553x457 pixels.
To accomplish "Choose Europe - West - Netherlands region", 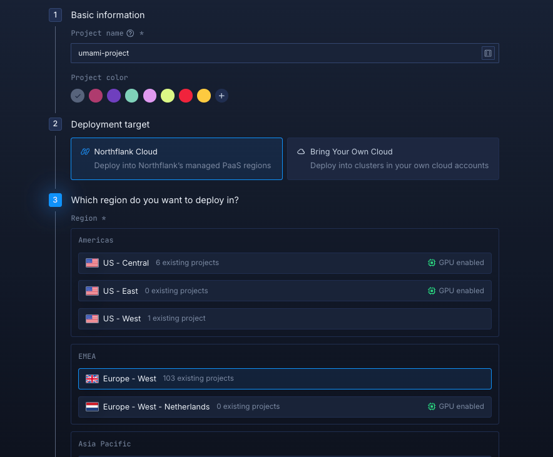I will point(285,406).
